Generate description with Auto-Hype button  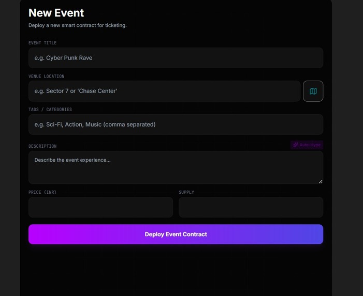(x=307, y=145)
